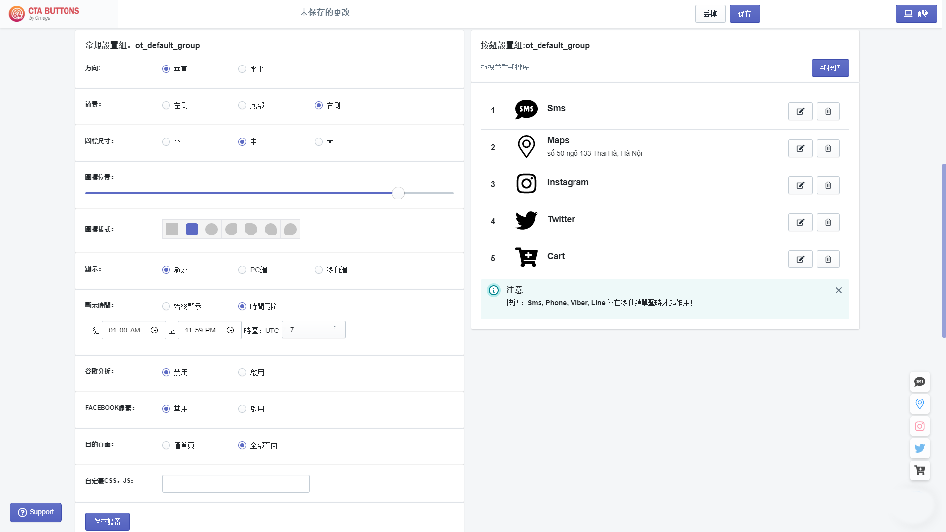Delete the Cart button
Image resolution: width=946 pixels, height=532 pixels.
(x=828, y=259)
